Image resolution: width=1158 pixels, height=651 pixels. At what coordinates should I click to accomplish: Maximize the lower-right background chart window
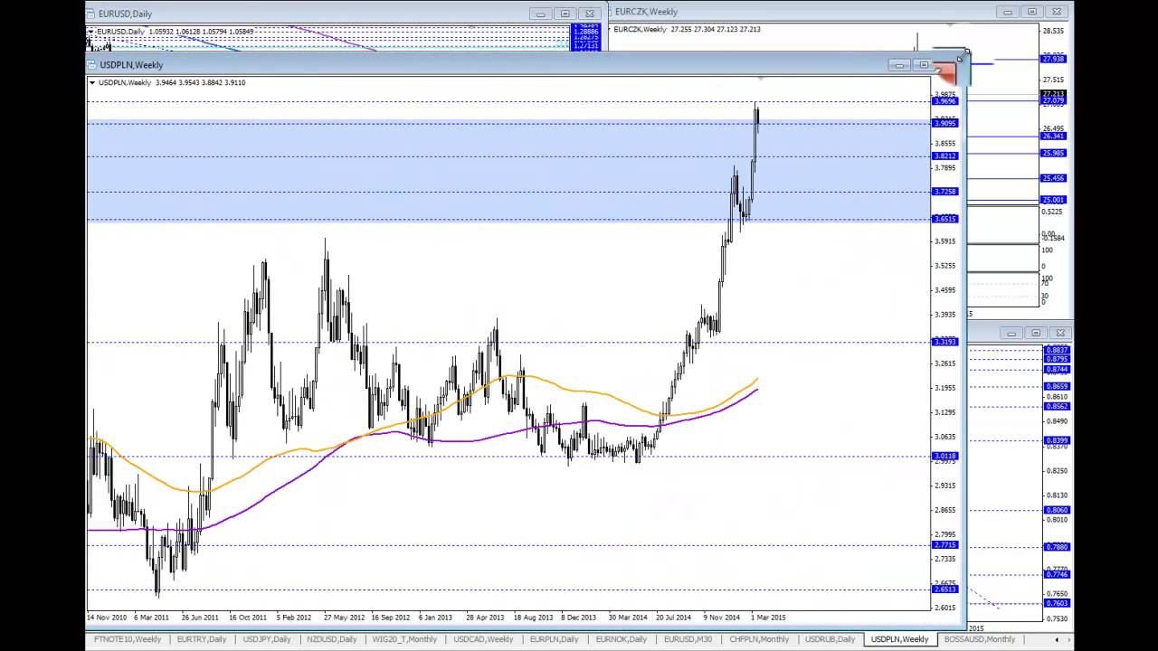[x=1036, y=333]
